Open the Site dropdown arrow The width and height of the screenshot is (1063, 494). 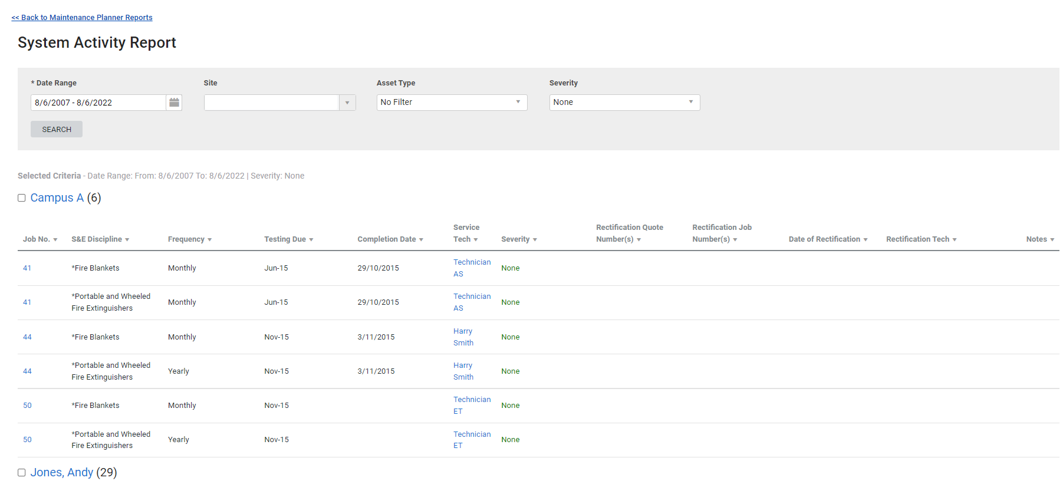point(347,103)
